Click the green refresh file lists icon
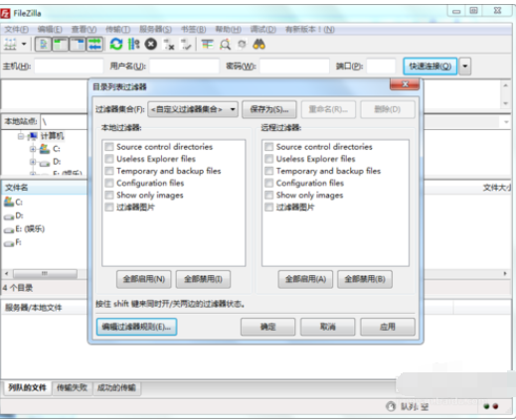Screen dimensions: 516x420 coord(116,44)
